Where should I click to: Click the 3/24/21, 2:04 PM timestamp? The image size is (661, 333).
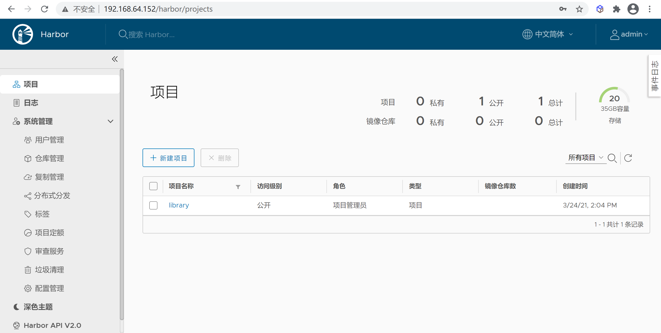590,205
